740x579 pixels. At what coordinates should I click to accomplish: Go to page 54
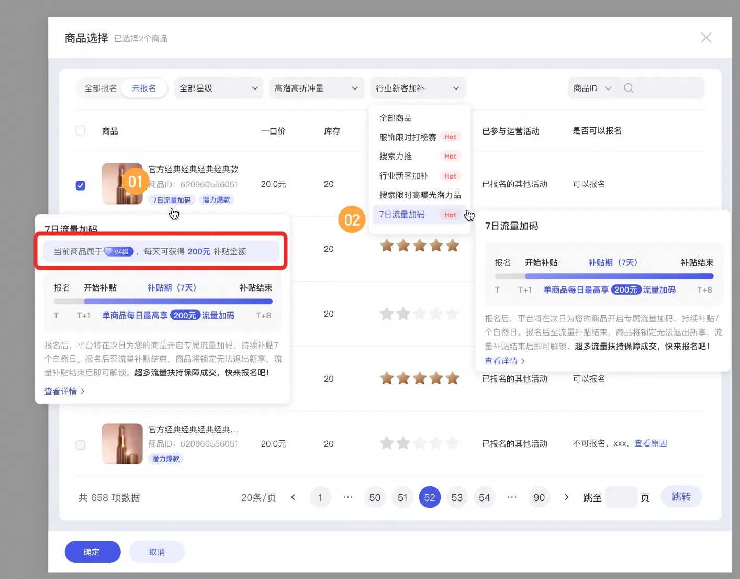[485, 497]
